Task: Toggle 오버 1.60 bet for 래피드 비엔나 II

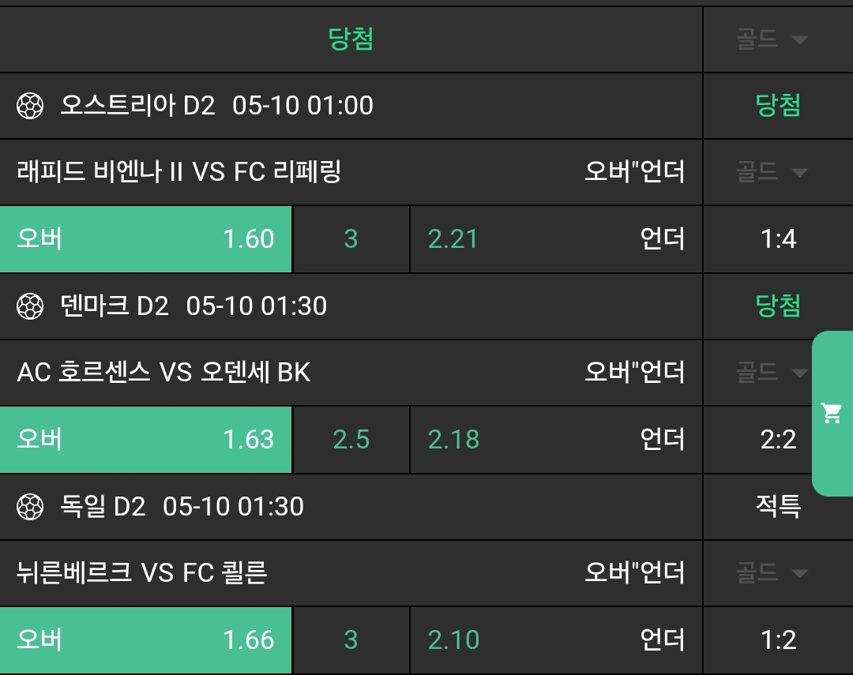Action: pos(146,239)
